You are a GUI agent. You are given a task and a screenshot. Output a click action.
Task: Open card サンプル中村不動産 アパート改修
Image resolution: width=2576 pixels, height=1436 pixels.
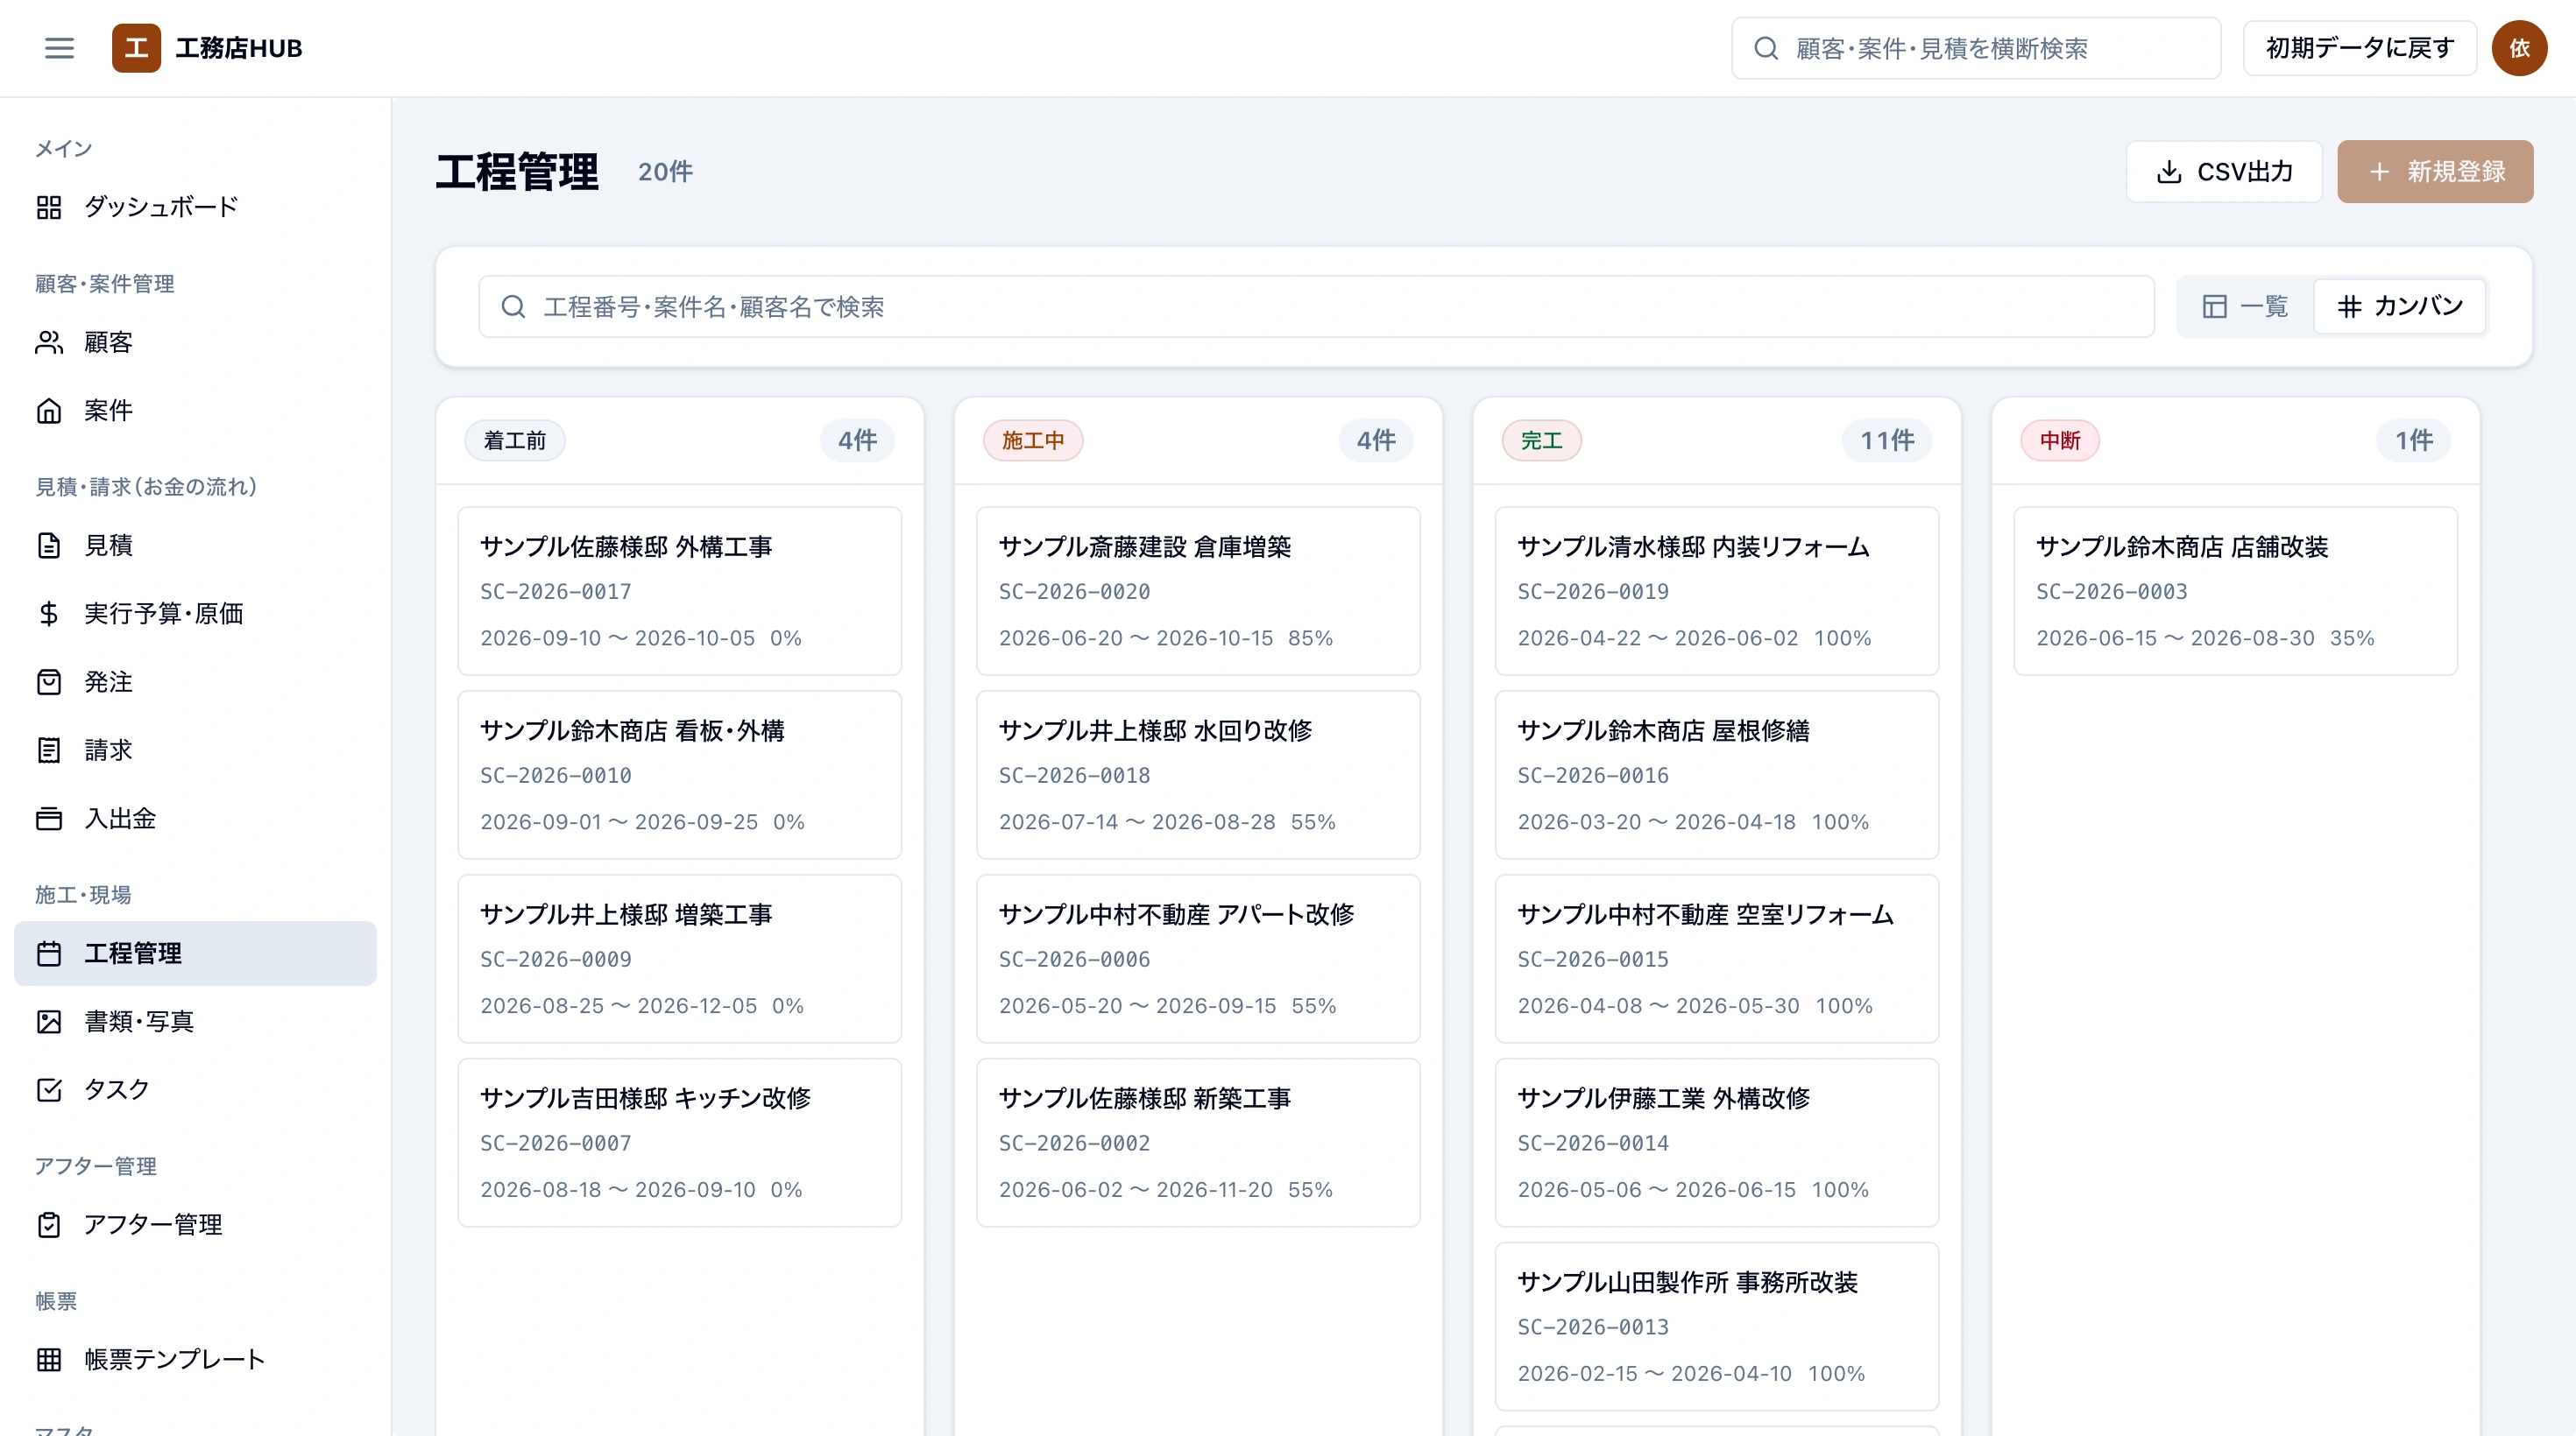pos(1198,960)
